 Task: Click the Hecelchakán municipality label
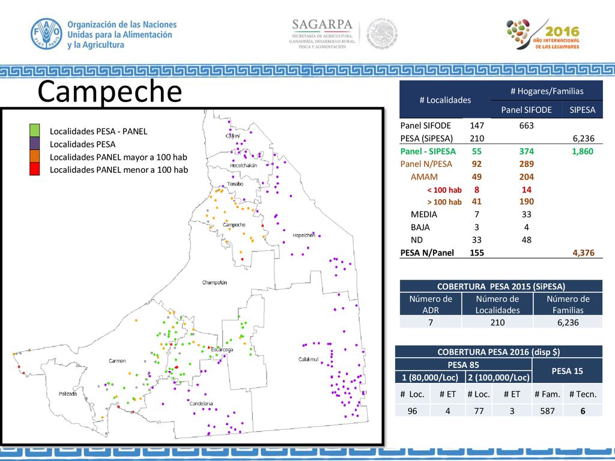[244, 166]
